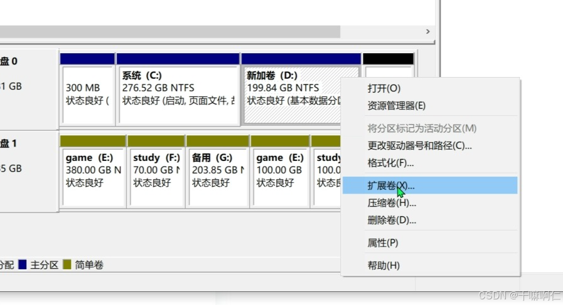Viewport: 563px width, 305px height.
Task: Click the 276.52 GB NTFS text
Action: coord(158,88)
